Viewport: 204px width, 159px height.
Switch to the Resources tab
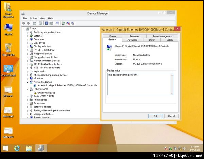coord(134,36)
